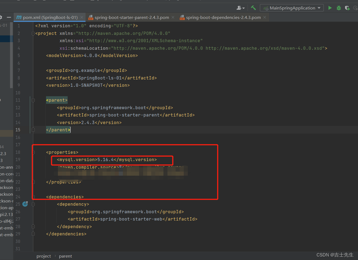Click the <?xml version="1.0" declaration line
This screenshot has height=260, width=358.
click(x=86, y=26)
